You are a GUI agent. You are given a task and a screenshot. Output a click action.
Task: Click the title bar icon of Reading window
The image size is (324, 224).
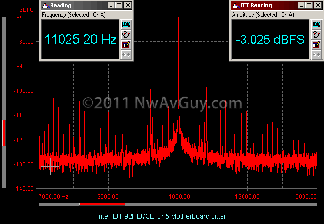[x=45, y=5]
